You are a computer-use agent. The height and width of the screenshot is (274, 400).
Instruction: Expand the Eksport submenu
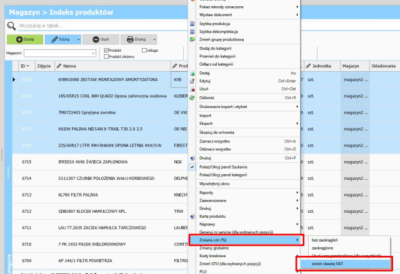(297, 124)
